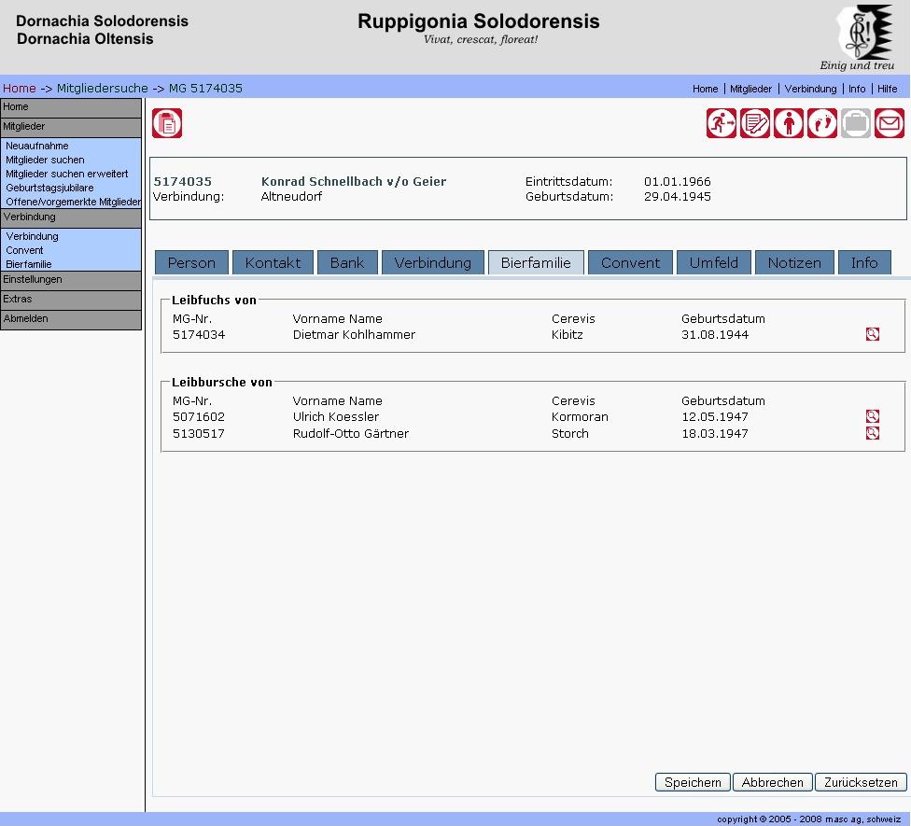Screen dimensions: 911x826
Task: Click the greyed-out briefcase icon
Action: coord(855,123)
